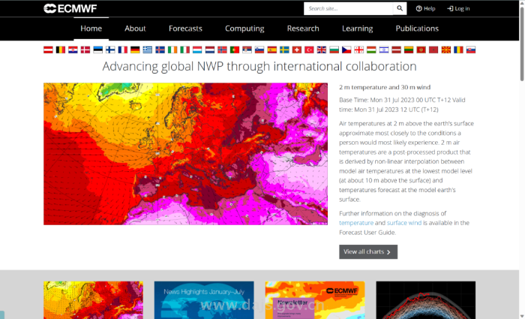Click the '2 m temperature and 30 m wind' title

pos(385,87)
